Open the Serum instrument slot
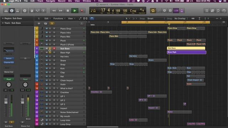This screenshot has width=228, height=128. (9, 58)
